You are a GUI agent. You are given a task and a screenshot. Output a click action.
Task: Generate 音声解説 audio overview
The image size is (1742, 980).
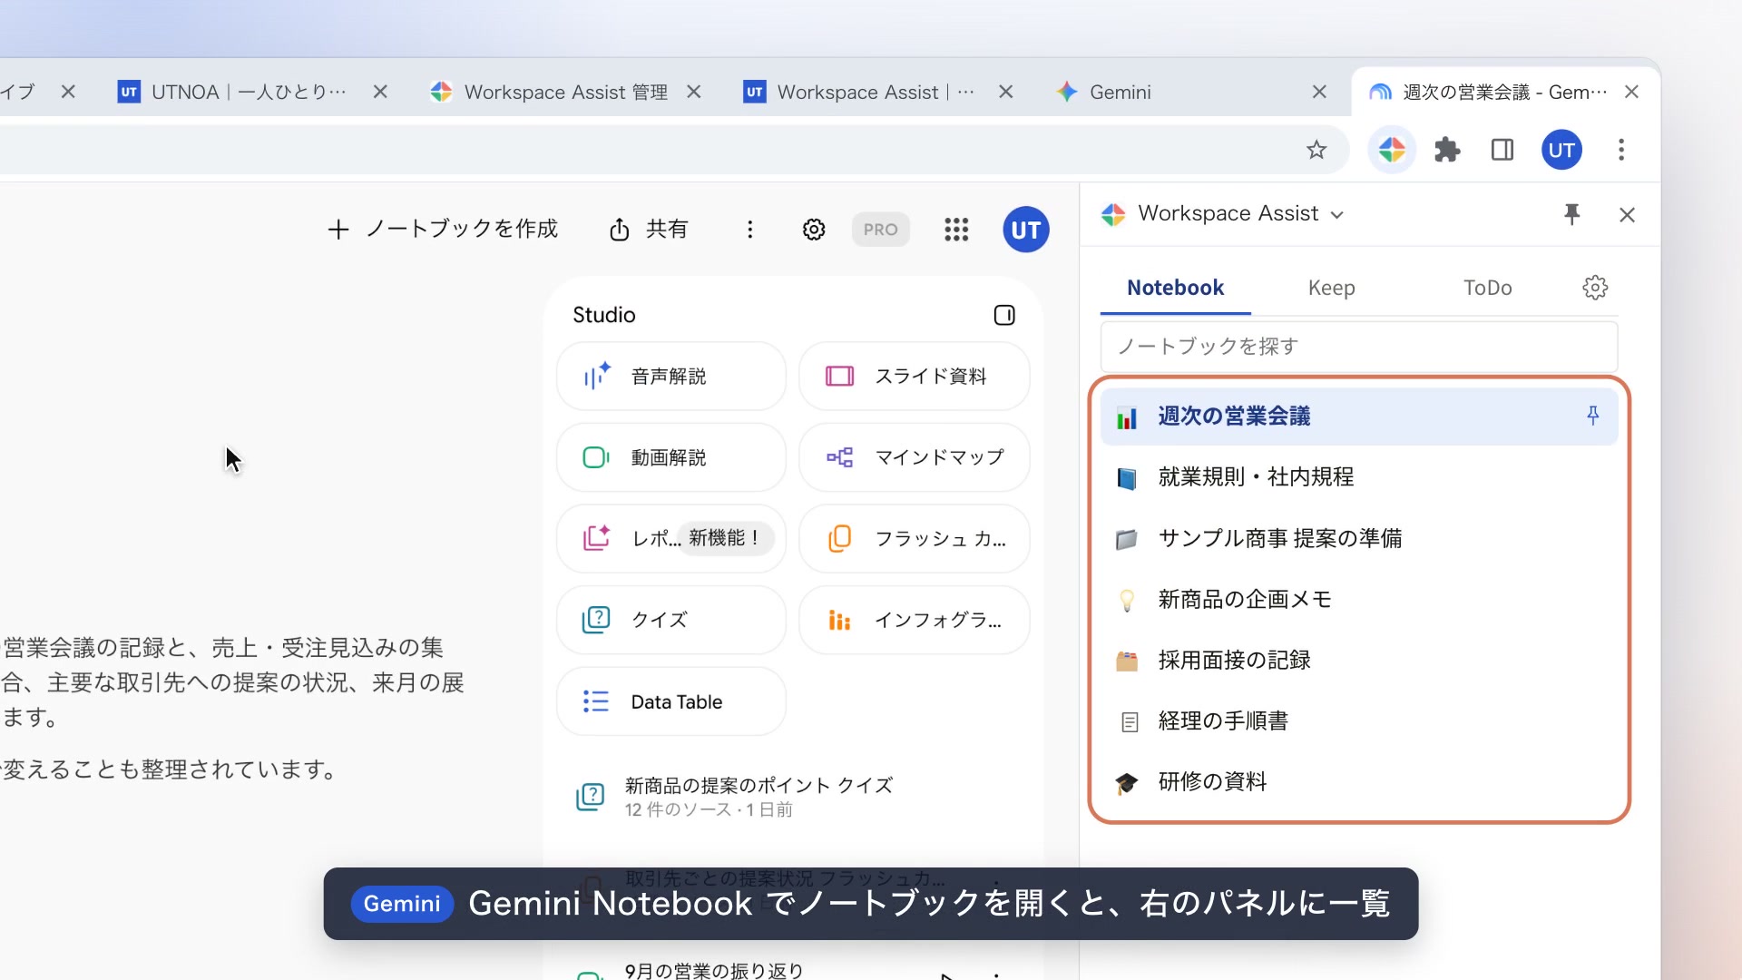[x=671, y=376]
